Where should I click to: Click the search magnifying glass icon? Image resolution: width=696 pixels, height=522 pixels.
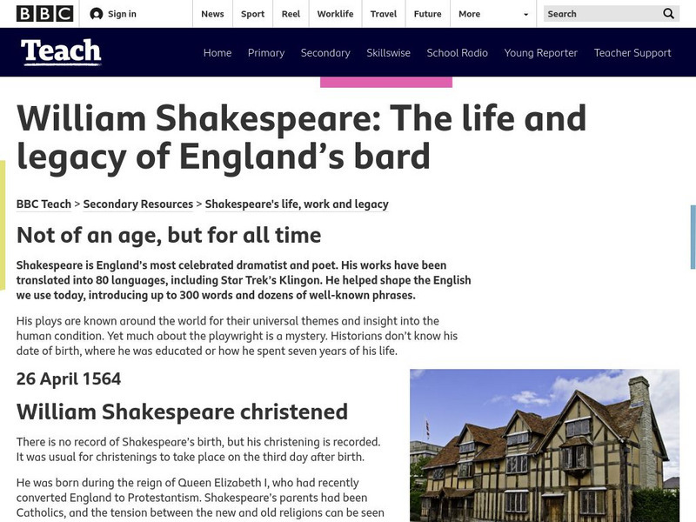[x=667, y=14]
